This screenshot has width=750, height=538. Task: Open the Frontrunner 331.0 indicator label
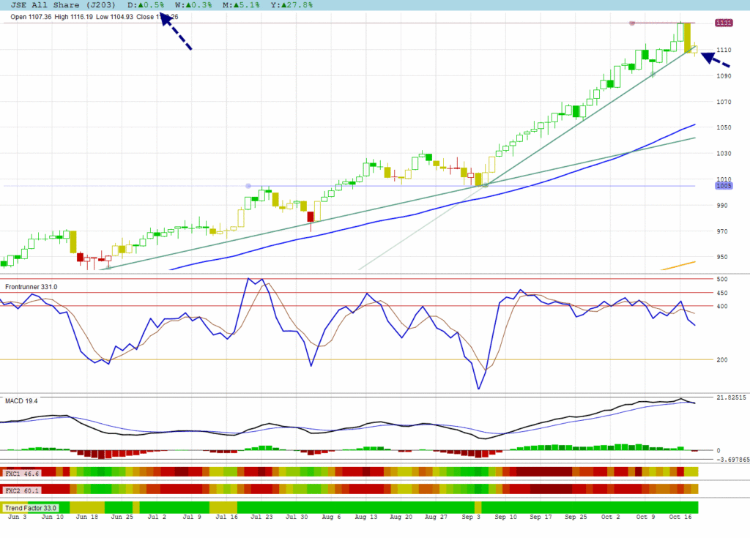coord(31,287)
